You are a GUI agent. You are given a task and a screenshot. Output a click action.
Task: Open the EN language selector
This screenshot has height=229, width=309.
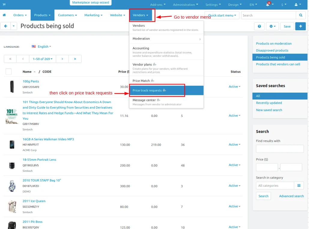point(253,4)
